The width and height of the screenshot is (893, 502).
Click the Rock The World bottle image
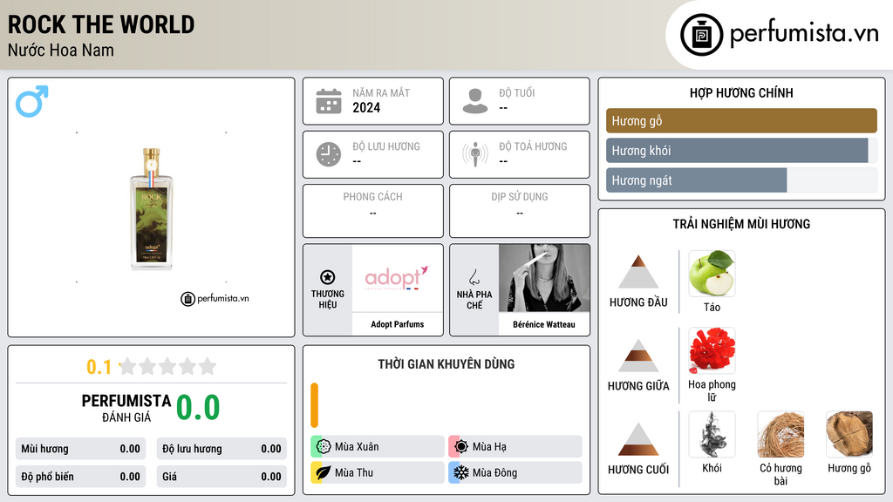pos(151,208)
